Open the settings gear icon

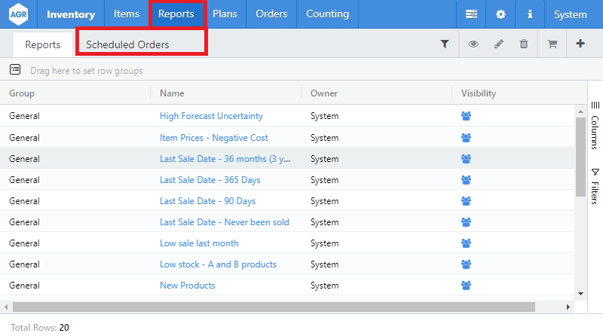point(500,14)
